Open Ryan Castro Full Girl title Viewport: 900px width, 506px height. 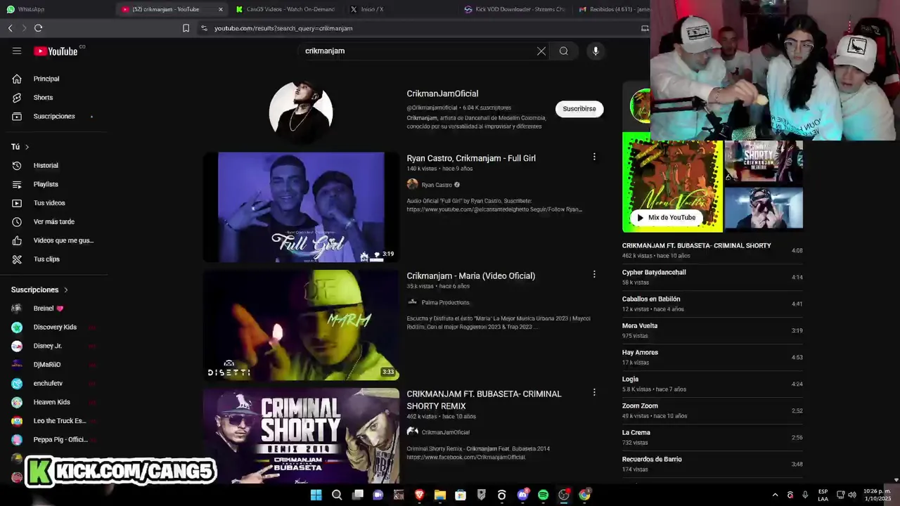coord(471,158)
